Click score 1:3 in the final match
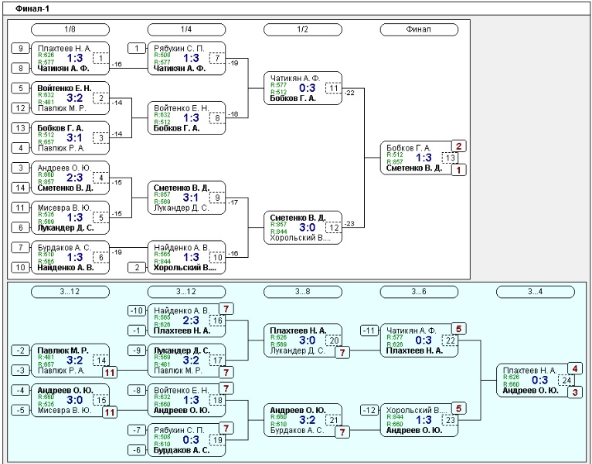 point(424,157)
